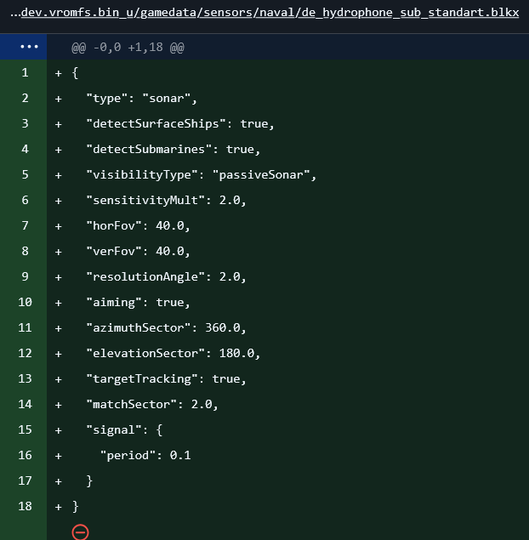Screen dimensions: 529x540
Task: Expand hidden lines with the ellipsis button
Action: (x=23, y=47)
